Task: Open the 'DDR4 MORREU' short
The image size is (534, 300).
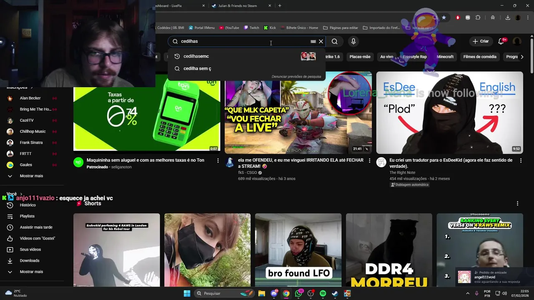Action: (389, 250)
